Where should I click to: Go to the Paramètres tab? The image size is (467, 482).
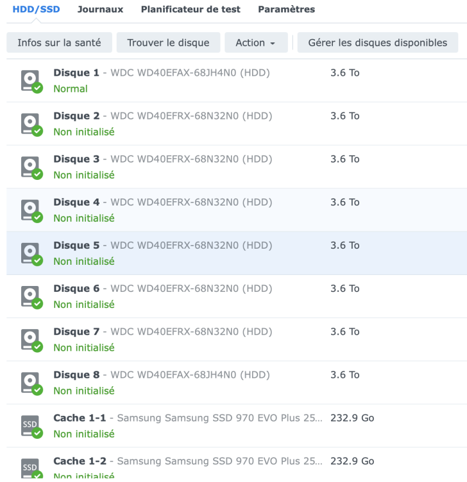286,10
